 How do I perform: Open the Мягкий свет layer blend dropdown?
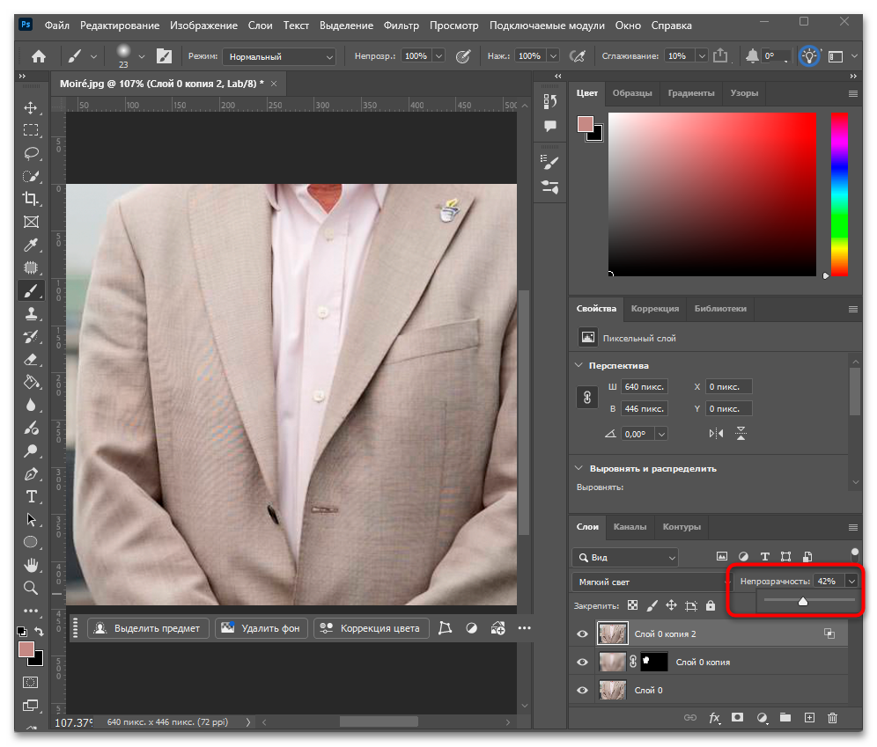coord(652,582)
